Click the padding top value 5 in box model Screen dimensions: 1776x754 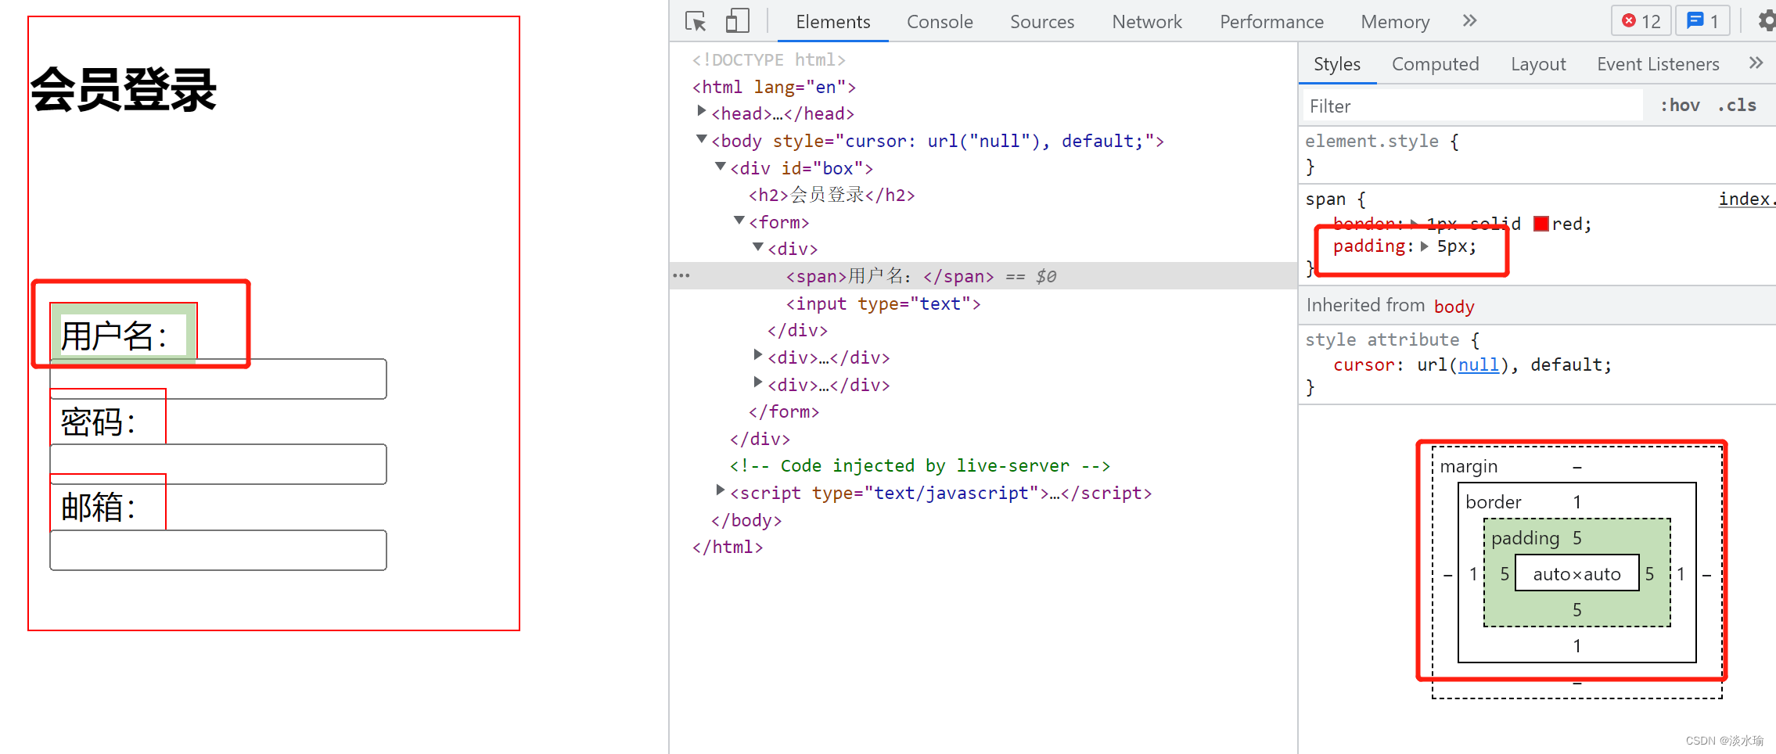(1577, 537)
